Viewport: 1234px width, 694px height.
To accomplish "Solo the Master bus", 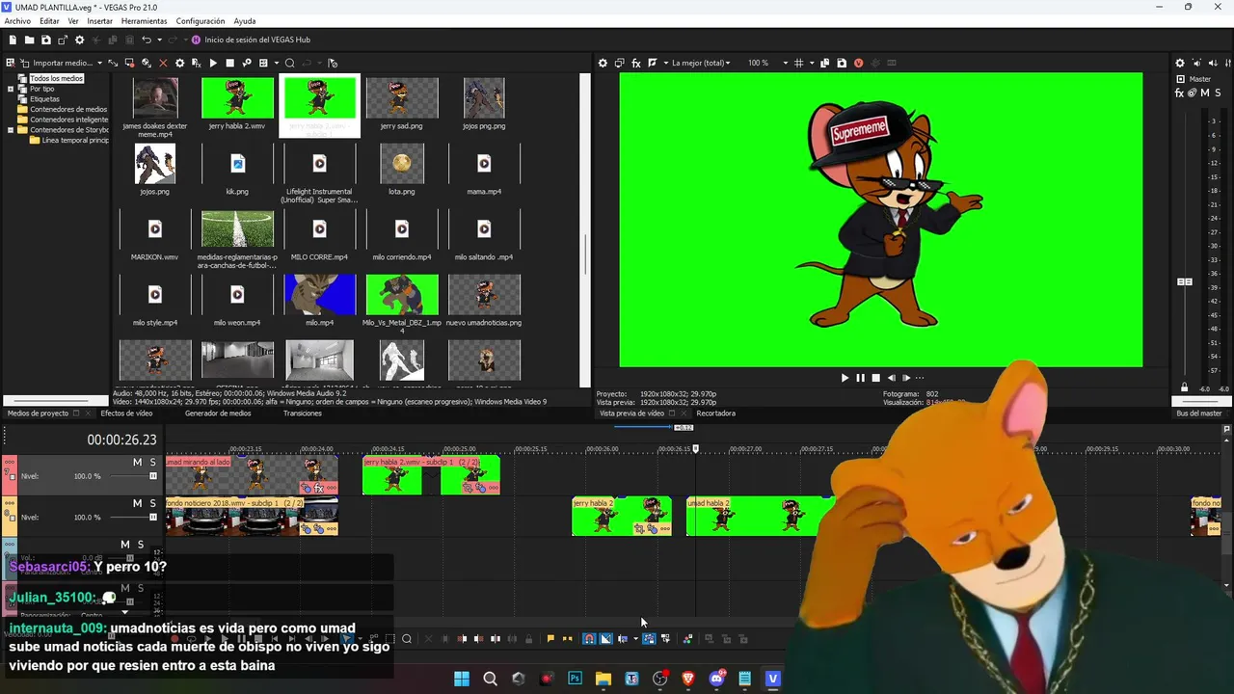I will point(1219,93).
